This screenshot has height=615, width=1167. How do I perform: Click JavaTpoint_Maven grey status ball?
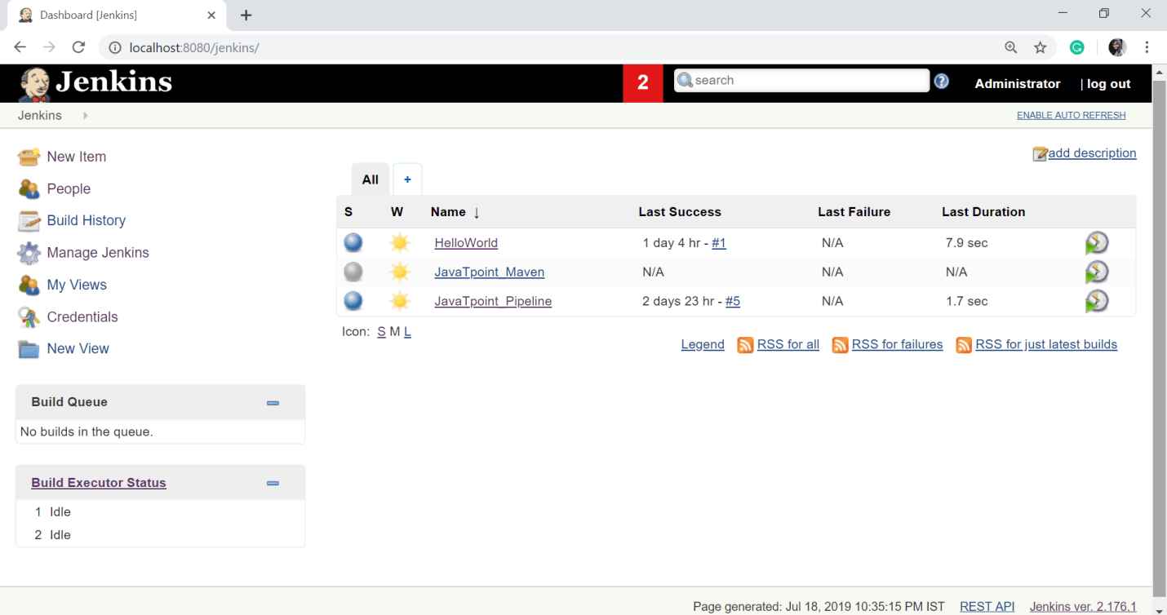[x=353, y=272]
